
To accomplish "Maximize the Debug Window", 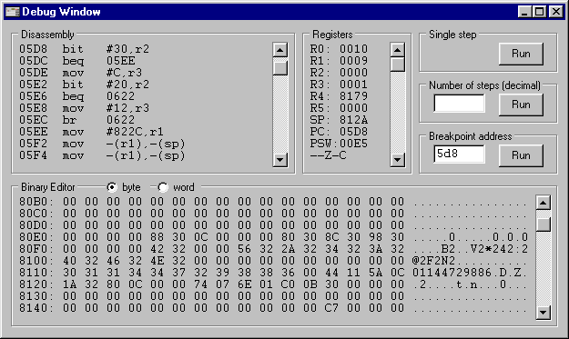I will [x=539, y=12].
